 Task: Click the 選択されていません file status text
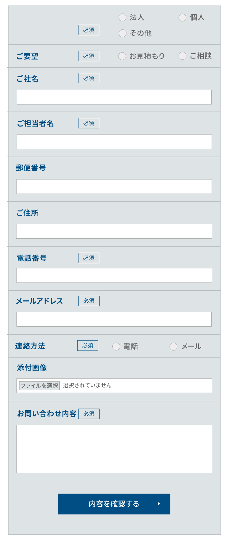click(x=87, y=385)
